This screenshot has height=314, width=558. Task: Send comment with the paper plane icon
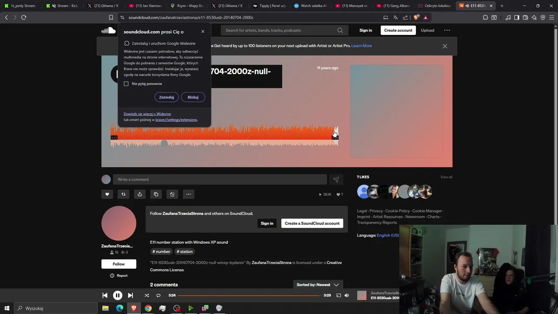336,179
